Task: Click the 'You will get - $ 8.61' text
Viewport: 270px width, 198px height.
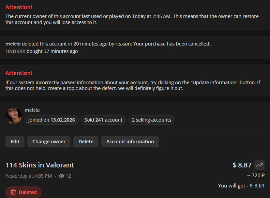Action: click(241, 186)
